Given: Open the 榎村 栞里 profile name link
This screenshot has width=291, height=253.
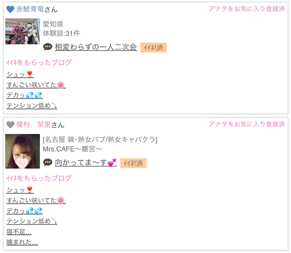Looking at the screenshot, I should pyautogui.click(x=33, y=125).
